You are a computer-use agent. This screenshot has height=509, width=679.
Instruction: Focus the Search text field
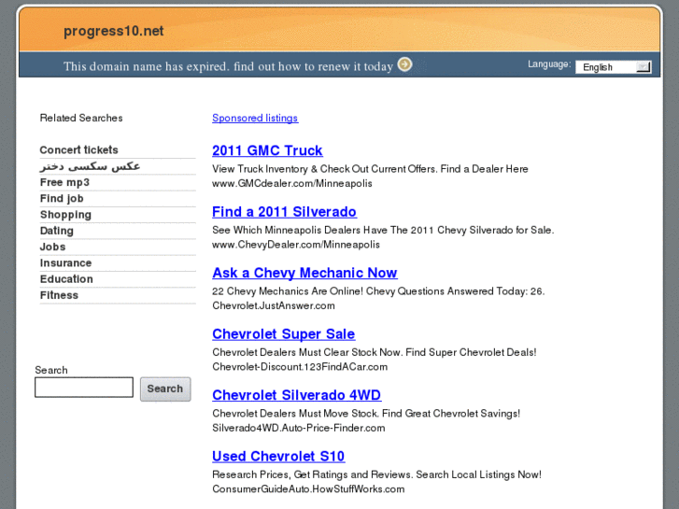pos(84,388)
